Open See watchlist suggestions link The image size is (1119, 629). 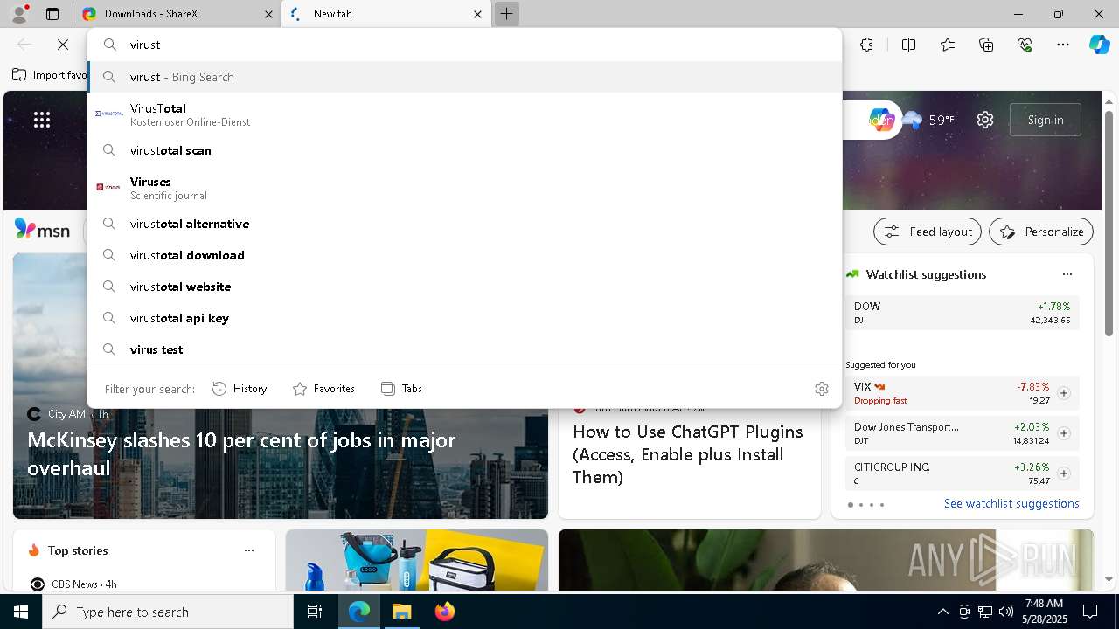coord(1011,503)
